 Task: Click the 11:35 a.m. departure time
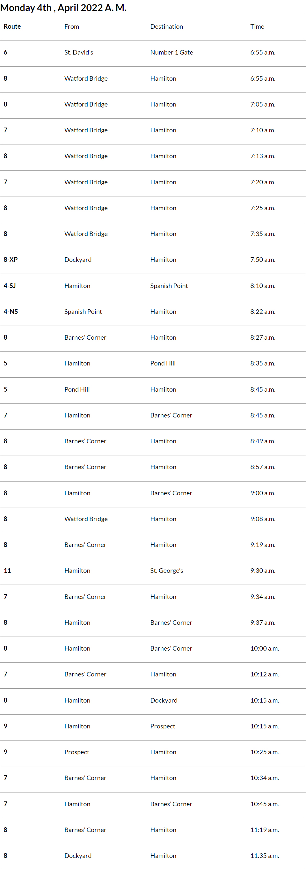click(265, 855)
